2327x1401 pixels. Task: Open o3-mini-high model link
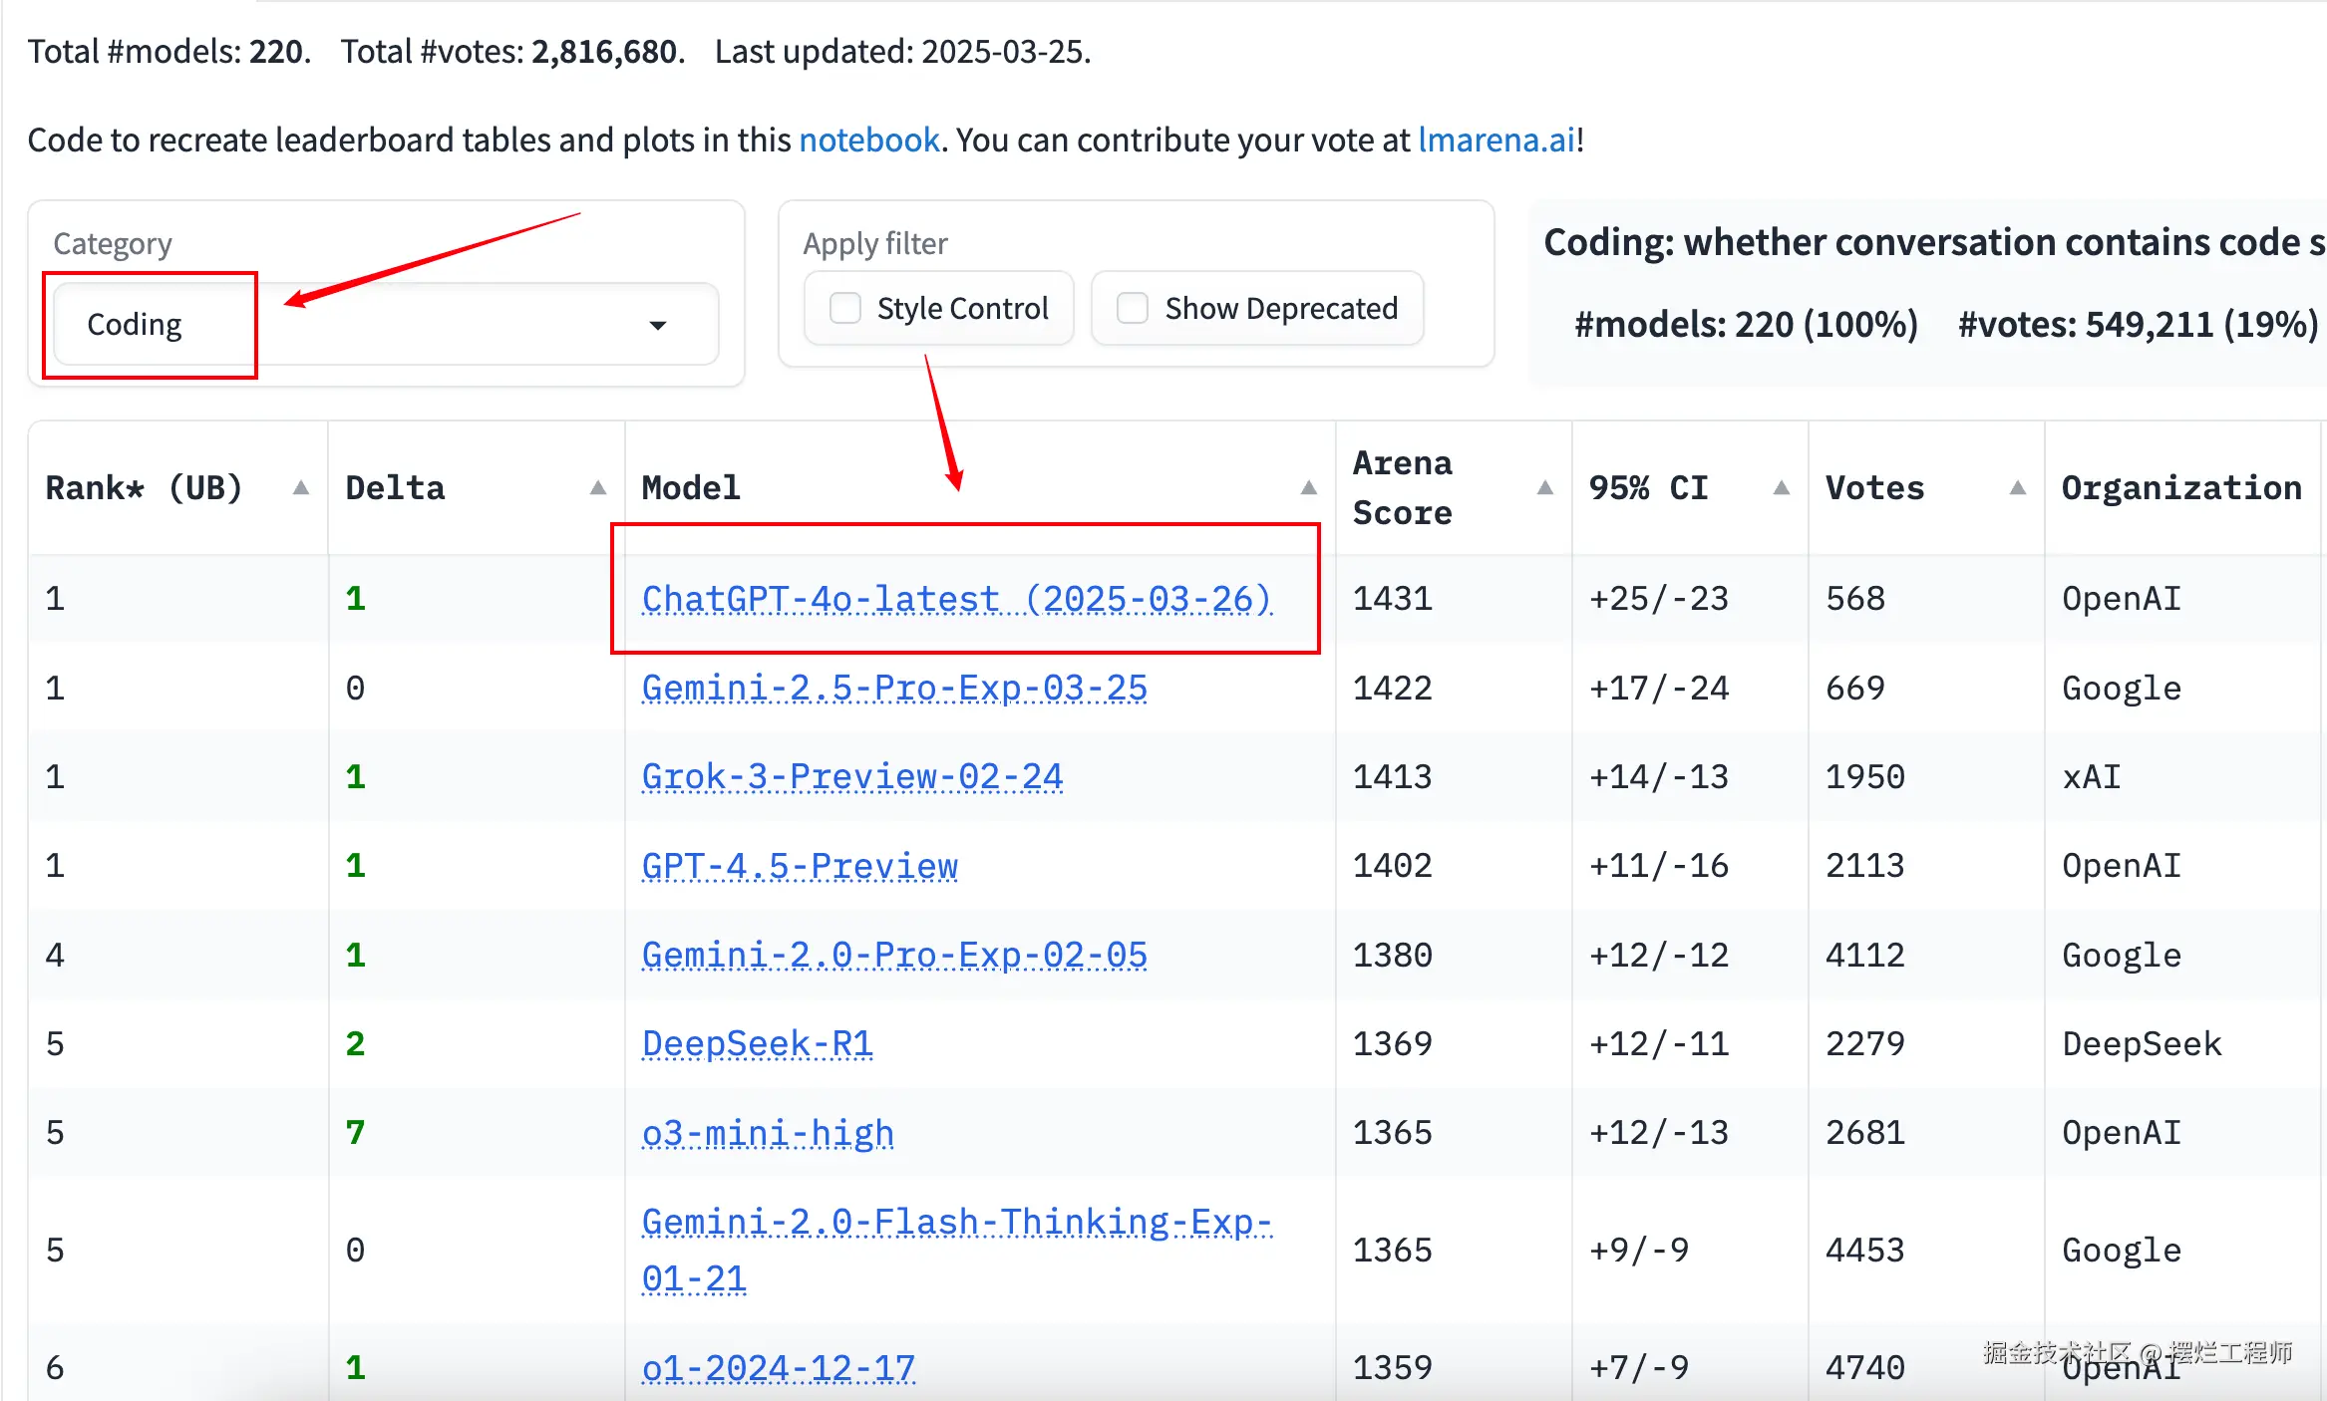click(x=768, y=1133)
